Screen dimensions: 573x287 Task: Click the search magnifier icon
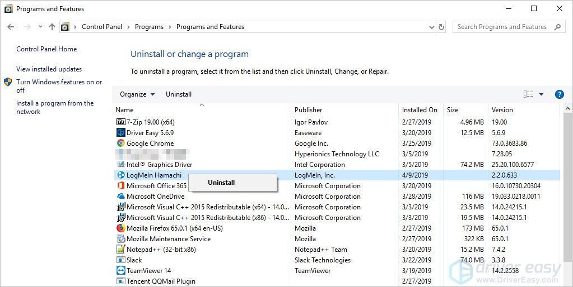557,27
